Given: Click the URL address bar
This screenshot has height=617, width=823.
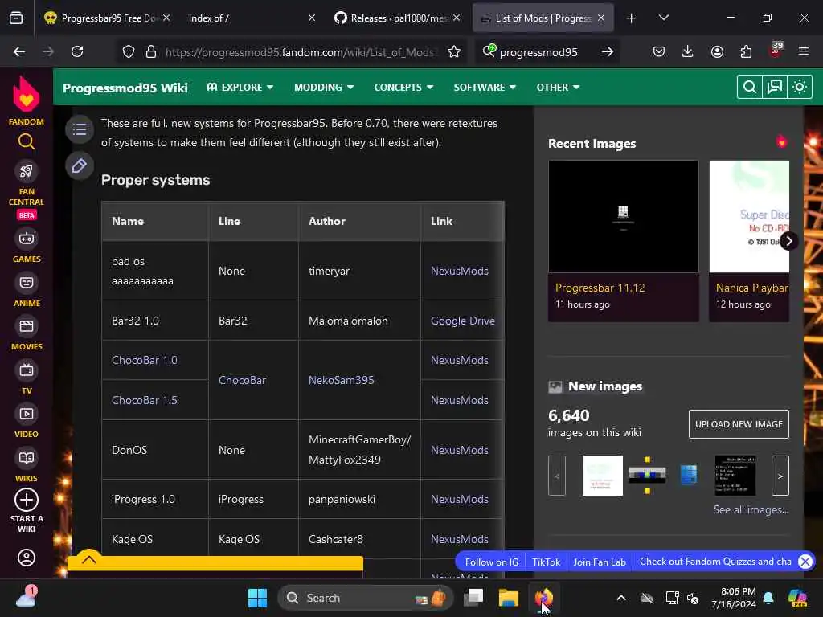Looking at the screenshot, I should pyautogui.click(x=299, y=52).
